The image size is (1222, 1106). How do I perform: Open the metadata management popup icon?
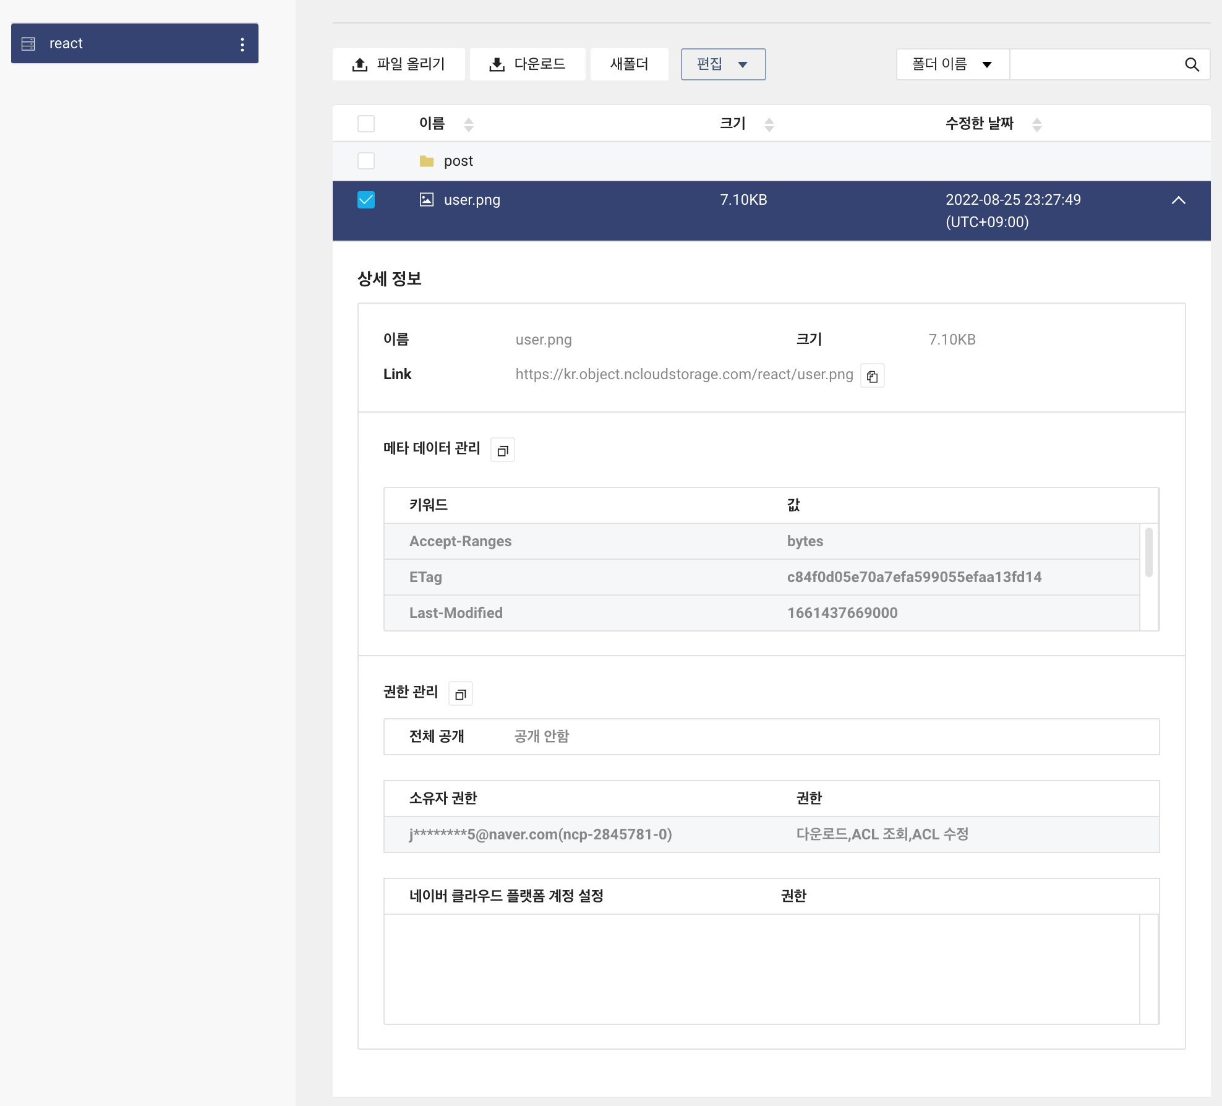point(502,450)
